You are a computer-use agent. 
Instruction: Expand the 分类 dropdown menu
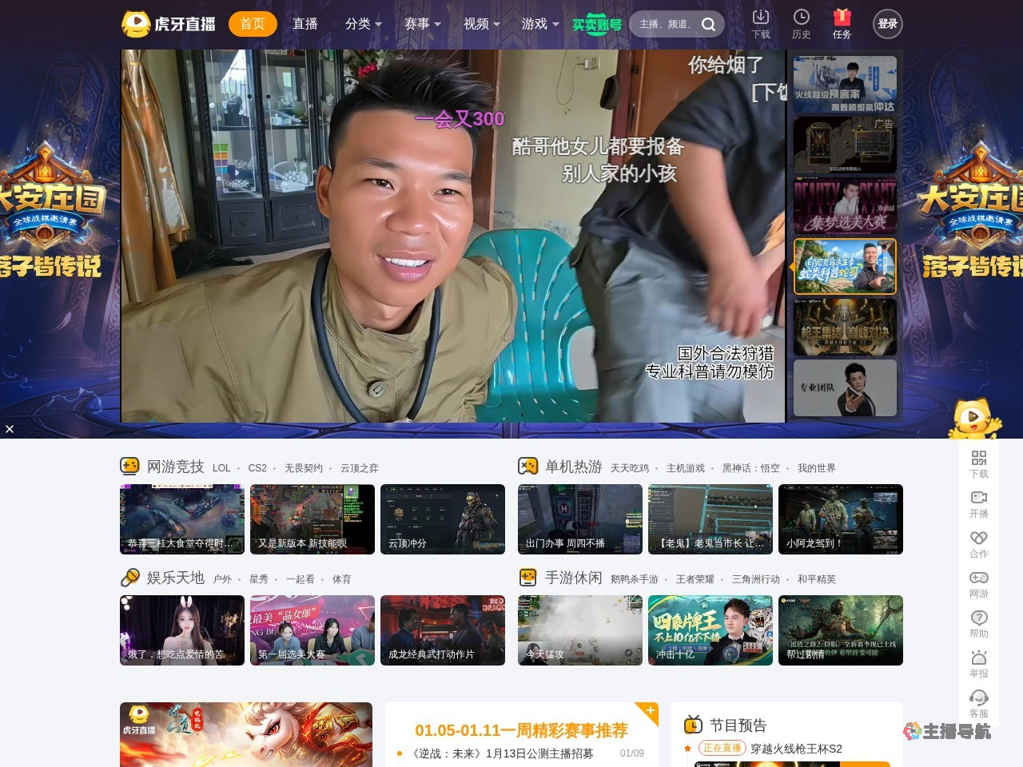click(x=363, y=24)
